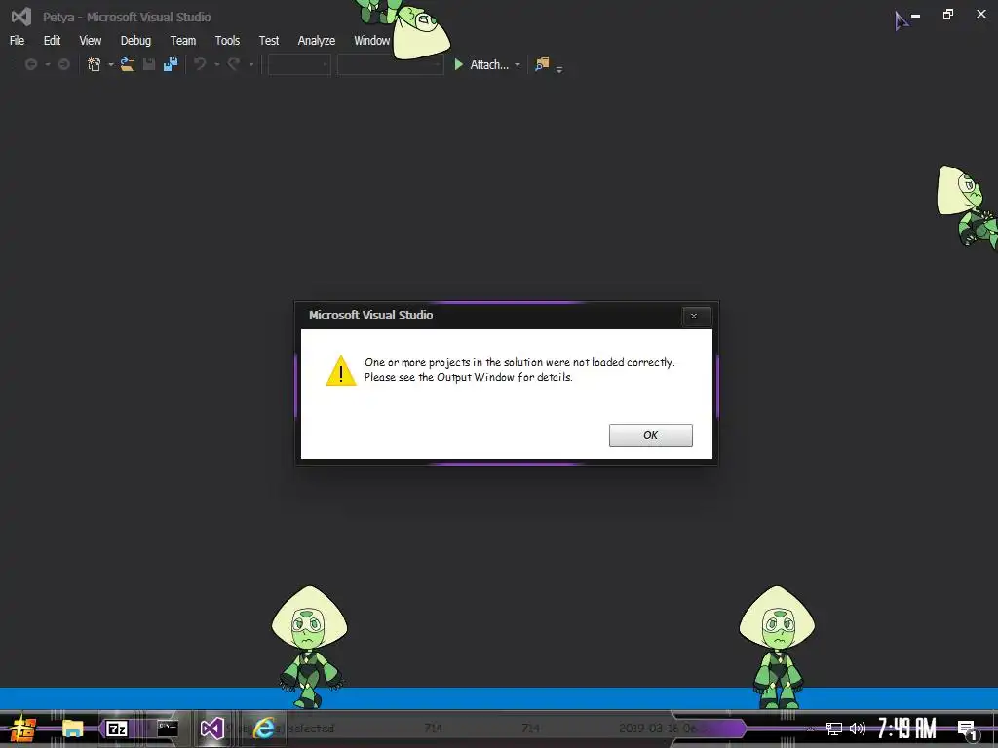
Task: Open the File menu
Action: click(18, 41)
